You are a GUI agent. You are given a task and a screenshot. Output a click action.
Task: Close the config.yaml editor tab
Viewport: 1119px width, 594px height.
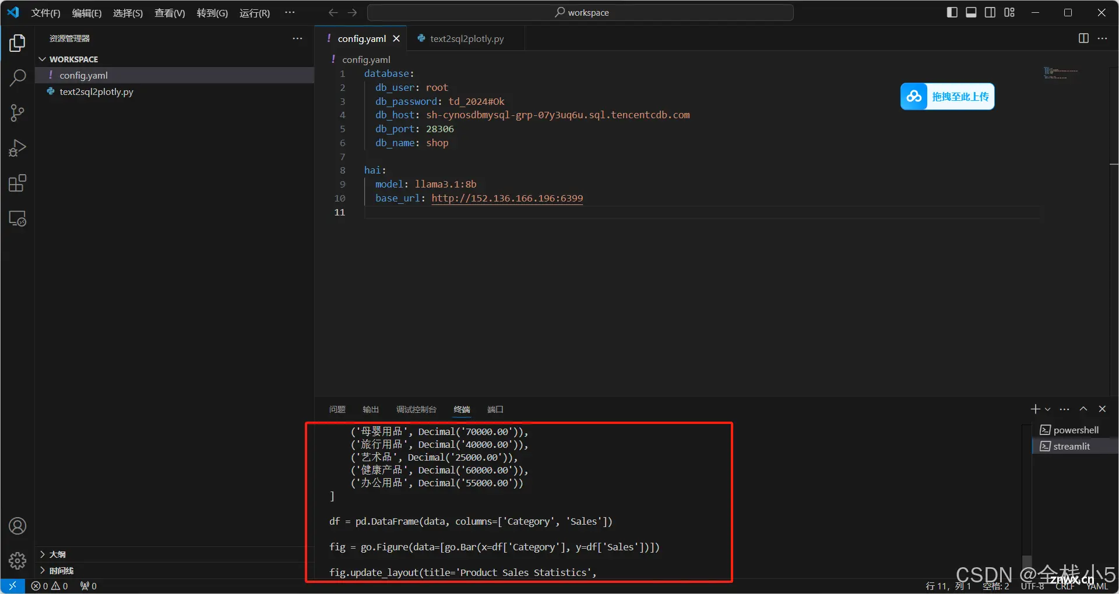point(396,38)
